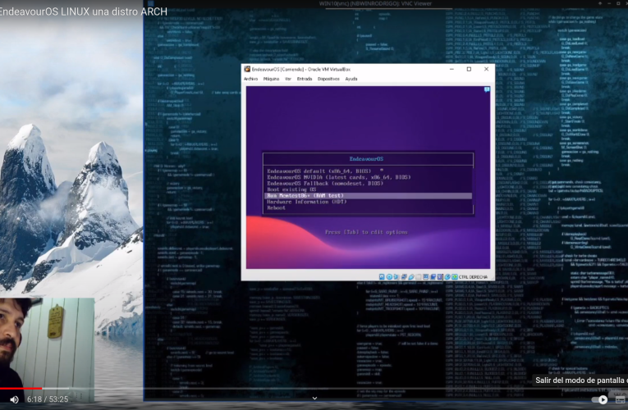Minimize the Oracle VM VirtualBox window

tap(452, 69)
